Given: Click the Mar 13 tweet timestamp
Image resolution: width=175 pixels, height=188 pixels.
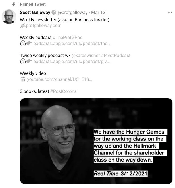Looking at the screenshot, I should [98, 12].
